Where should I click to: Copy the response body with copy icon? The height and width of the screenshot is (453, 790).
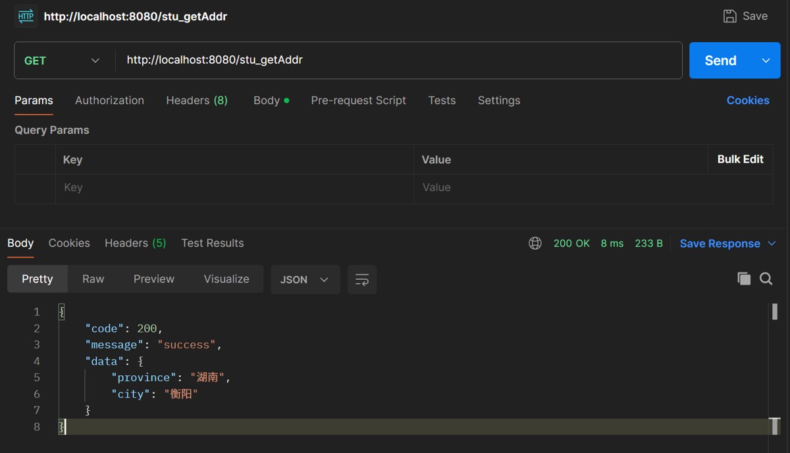[x=744, y=279]
